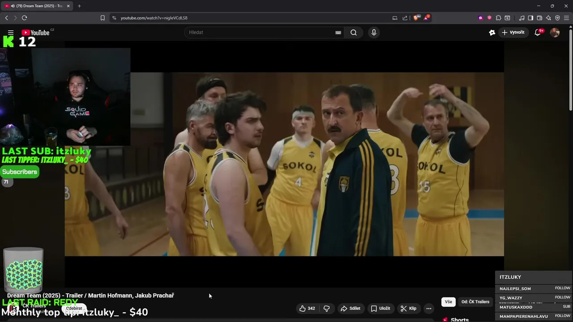Open the Leo AI sparkle icon

coord(548,18)
